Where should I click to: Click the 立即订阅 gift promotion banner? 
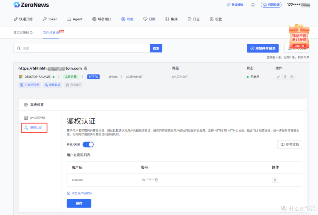coord(299,37)
